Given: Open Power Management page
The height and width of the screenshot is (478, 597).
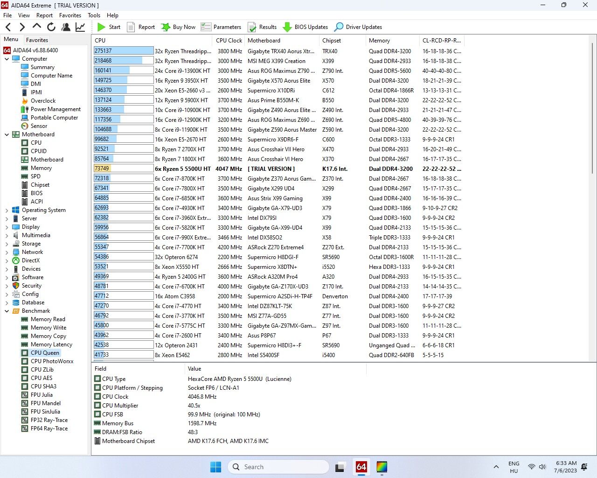Looking at the screenshot, I should pos(56,109).
